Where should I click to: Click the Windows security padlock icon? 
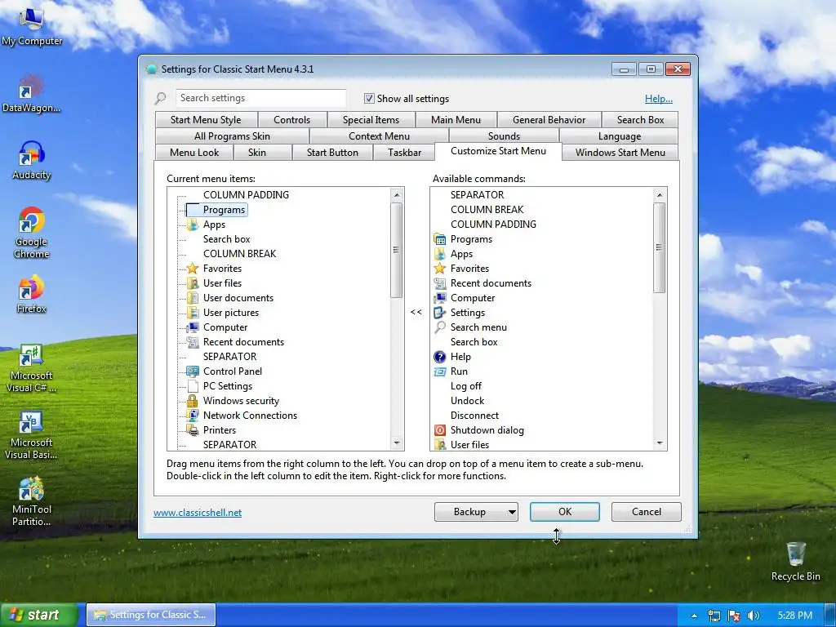pyautogui.click(x=193, y=400)
